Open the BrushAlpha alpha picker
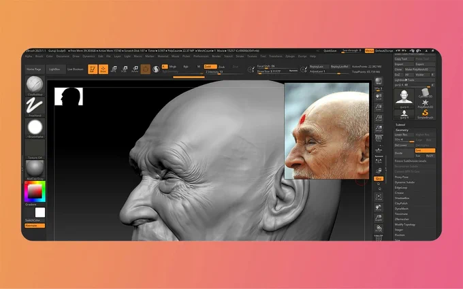The image size is (463, 289). click(35, 128)
